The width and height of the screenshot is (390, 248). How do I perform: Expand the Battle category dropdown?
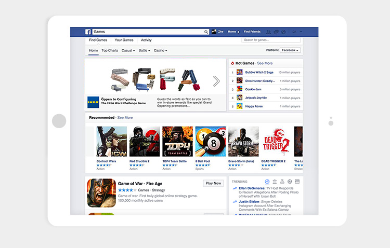144,50
